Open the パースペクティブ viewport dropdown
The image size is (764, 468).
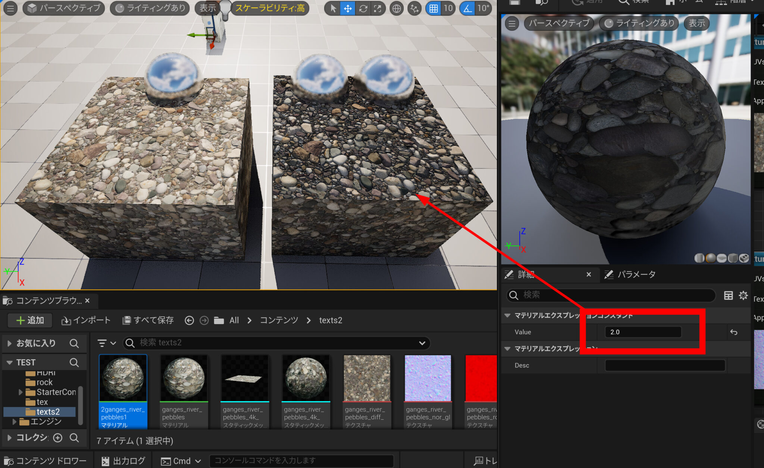[x=63, y=7]
